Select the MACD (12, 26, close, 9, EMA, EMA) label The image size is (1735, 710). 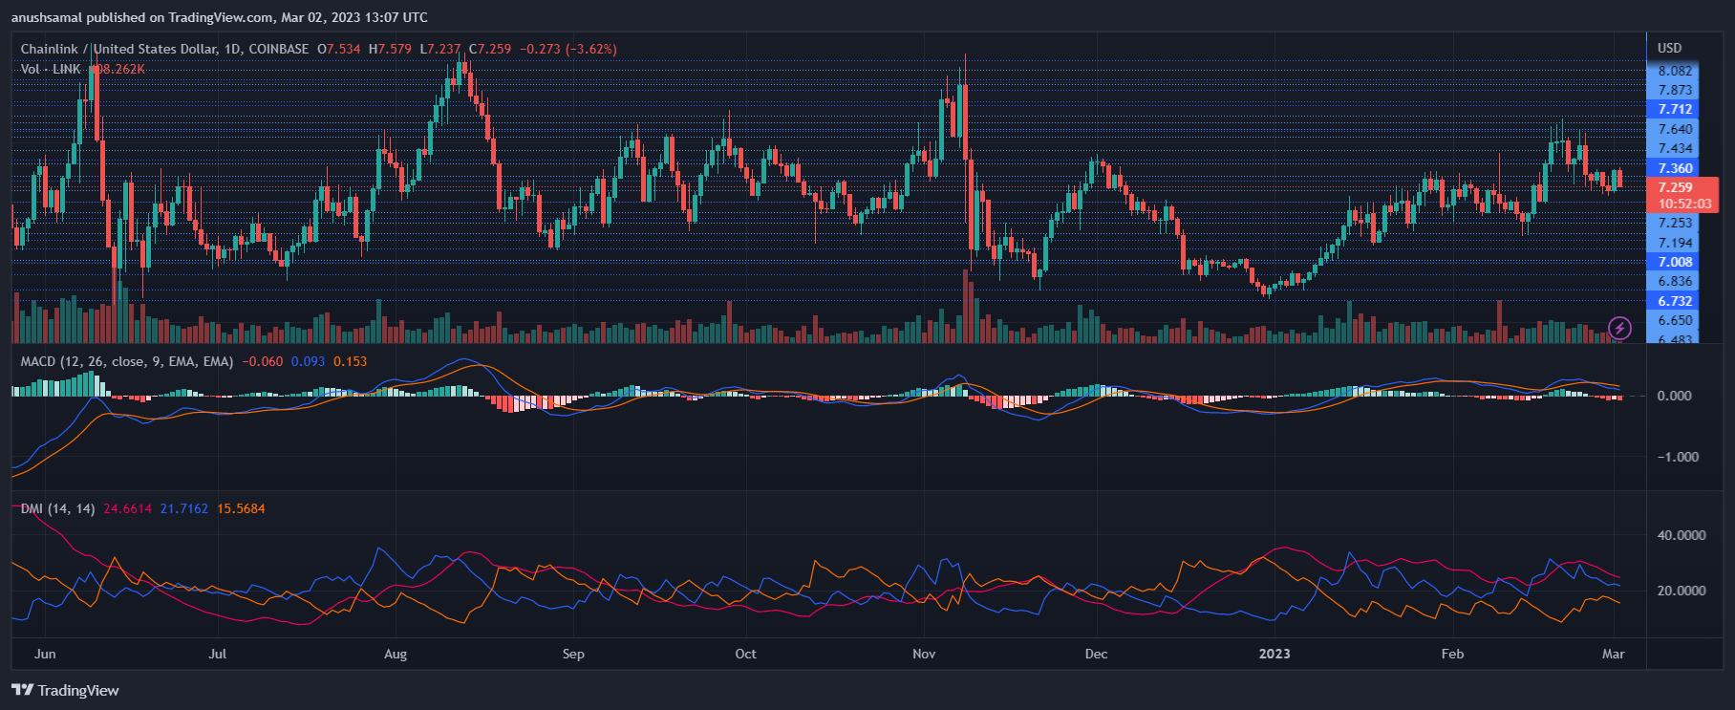click(127, 361)
